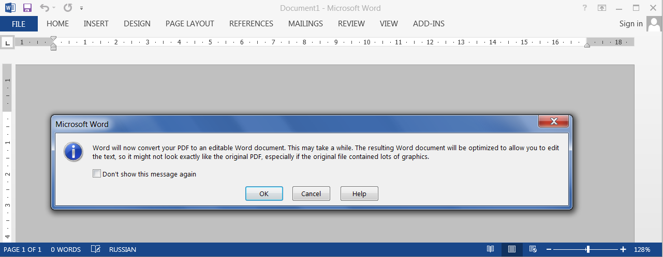
Task: Switch to the VIEW tab
Action: click(x=389, y=24)
